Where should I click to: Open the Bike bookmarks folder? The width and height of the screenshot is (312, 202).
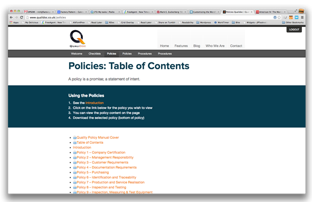pyautogui.click(x=236, y=23)
